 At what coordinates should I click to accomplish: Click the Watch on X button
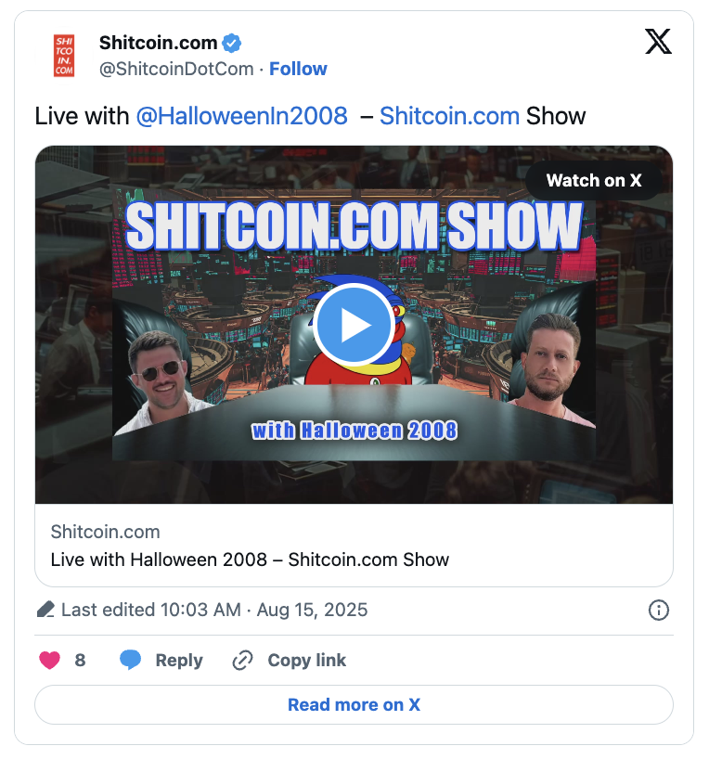pos(594,180)
